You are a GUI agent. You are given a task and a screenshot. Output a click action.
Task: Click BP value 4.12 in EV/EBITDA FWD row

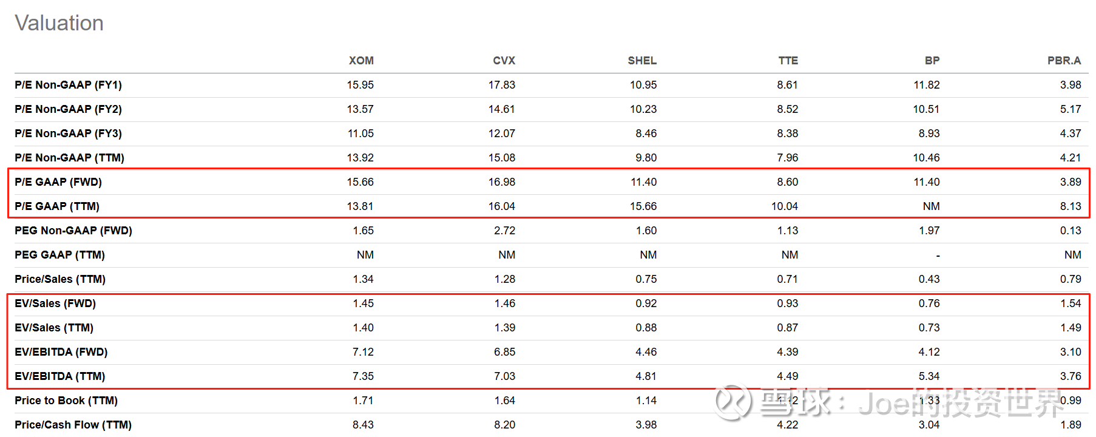coord(929,352)
